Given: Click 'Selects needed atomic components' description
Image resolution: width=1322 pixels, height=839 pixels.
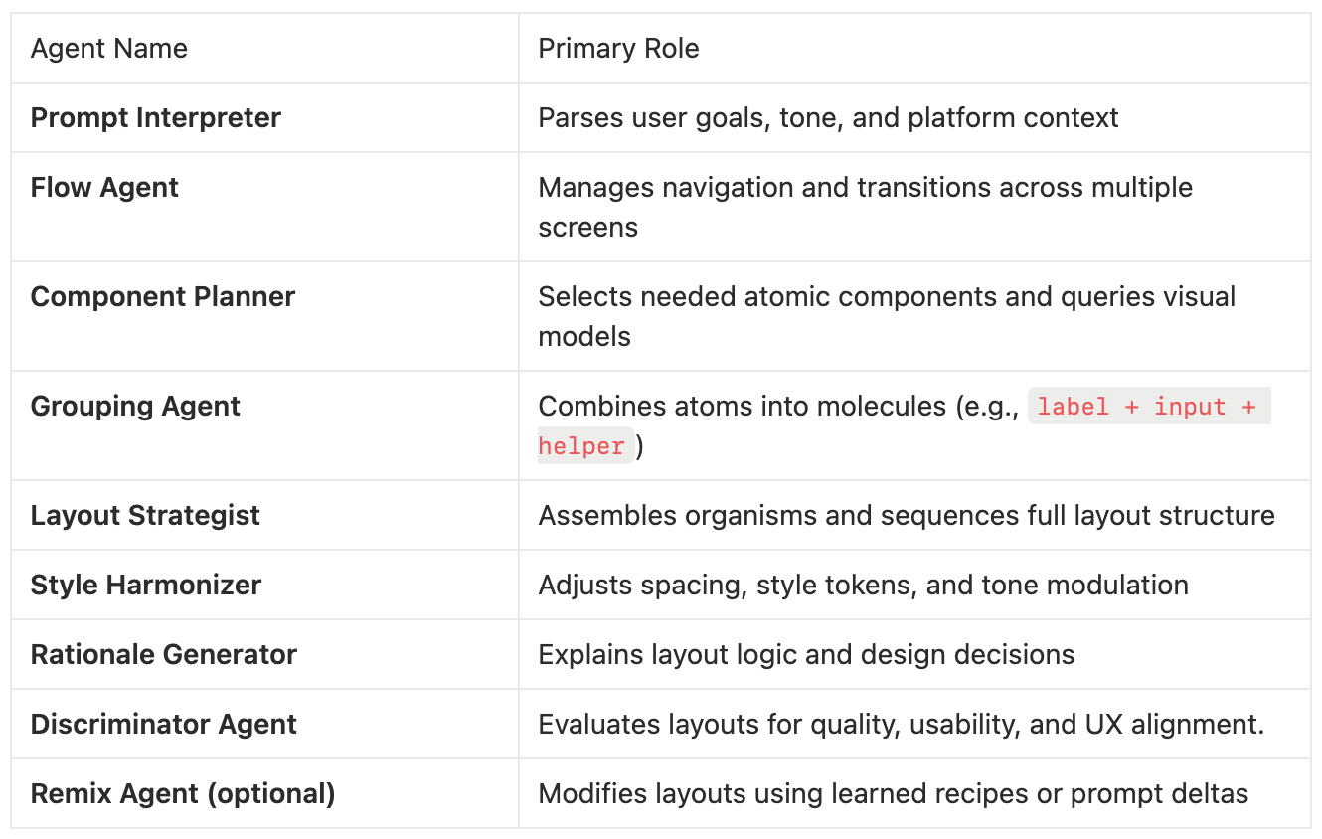Looking at the screenshot, I should point(887,297).
